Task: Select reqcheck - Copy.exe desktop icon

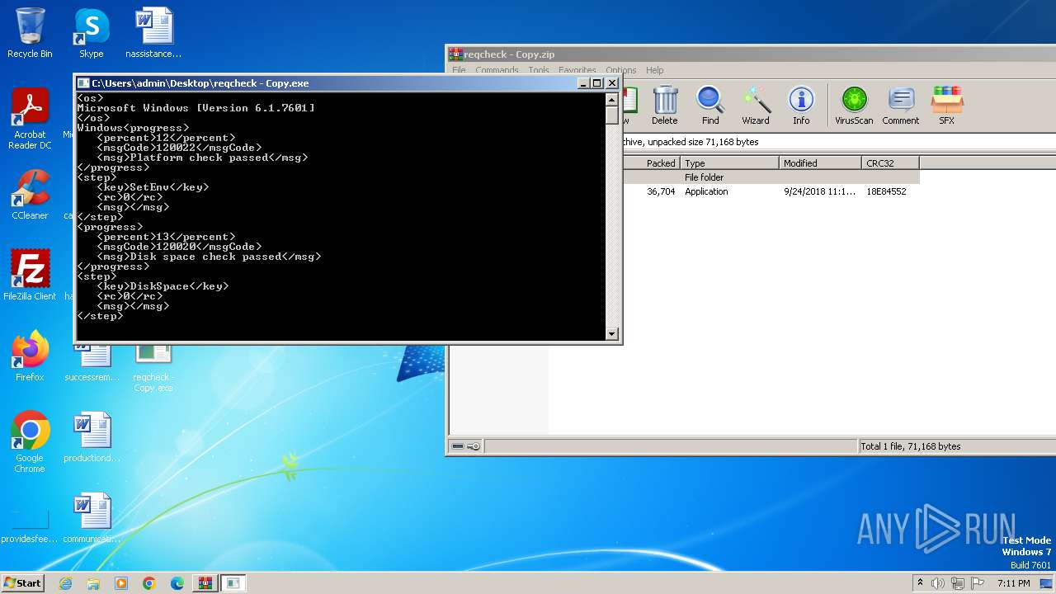Action: coord(153,368)
